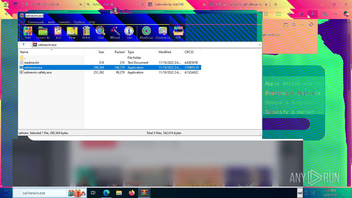Open downloads folder icon in panel
This screenshot has height=198, width=352.
(x=286, y=25)
